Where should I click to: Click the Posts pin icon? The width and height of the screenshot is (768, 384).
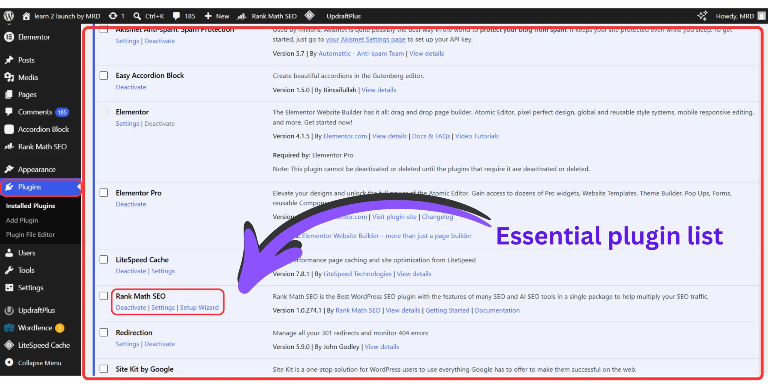[x=9, y=60]
